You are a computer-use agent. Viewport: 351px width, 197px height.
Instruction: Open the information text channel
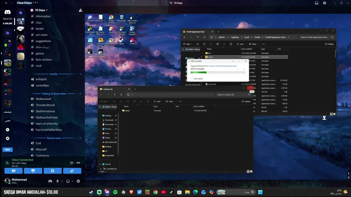tap(43, 16)
